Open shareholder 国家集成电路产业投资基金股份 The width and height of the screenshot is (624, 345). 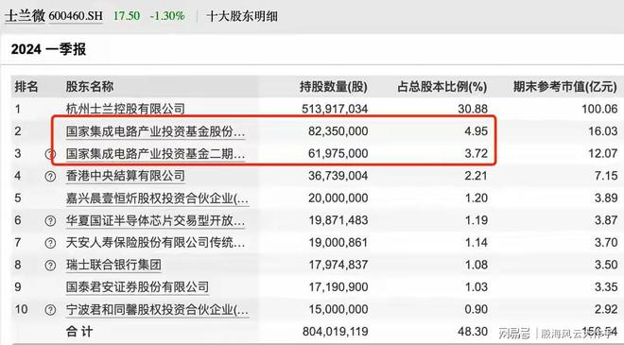click(x=155, y=131)
